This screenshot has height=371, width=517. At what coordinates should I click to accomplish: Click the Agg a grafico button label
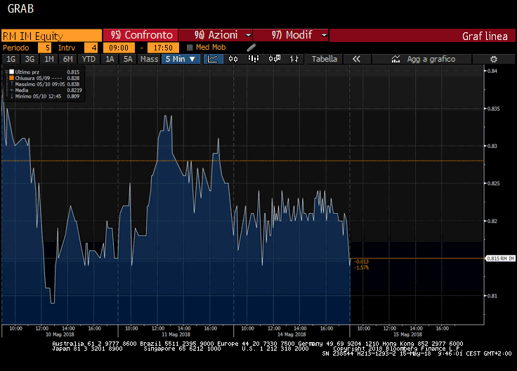coord(431,59)
